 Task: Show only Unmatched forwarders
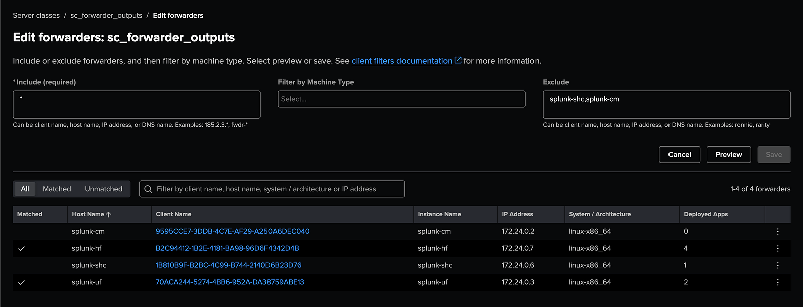pyautogui.click(x=103, y=189)
